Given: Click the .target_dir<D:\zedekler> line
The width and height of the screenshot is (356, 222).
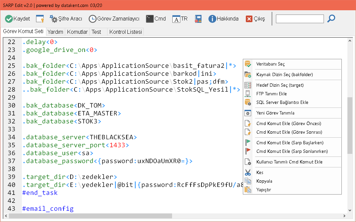Looking at the screenshot, I should pyautogui.click(x=70, y=177).
